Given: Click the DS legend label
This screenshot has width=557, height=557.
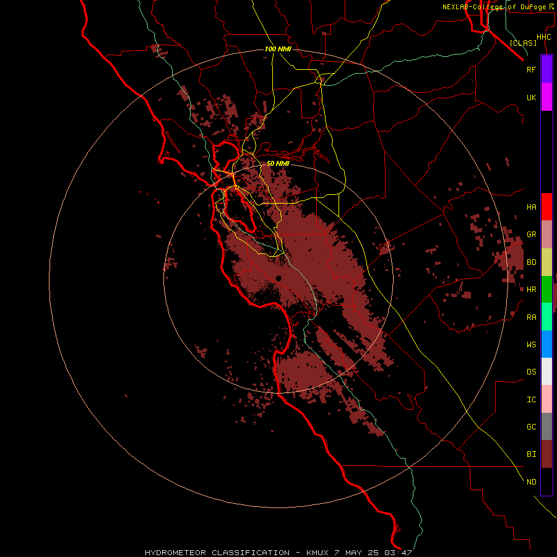Looking at the screenshot, I should click(532, 372).
